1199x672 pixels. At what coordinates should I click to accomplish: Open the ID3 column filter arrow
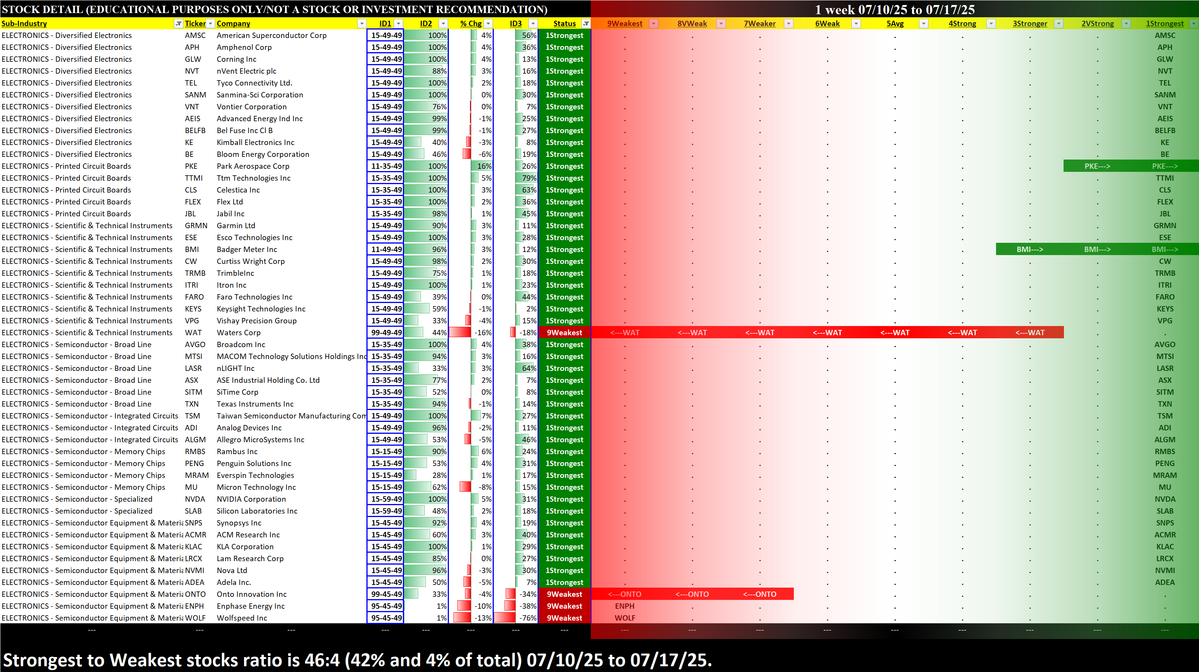[533, 24]
